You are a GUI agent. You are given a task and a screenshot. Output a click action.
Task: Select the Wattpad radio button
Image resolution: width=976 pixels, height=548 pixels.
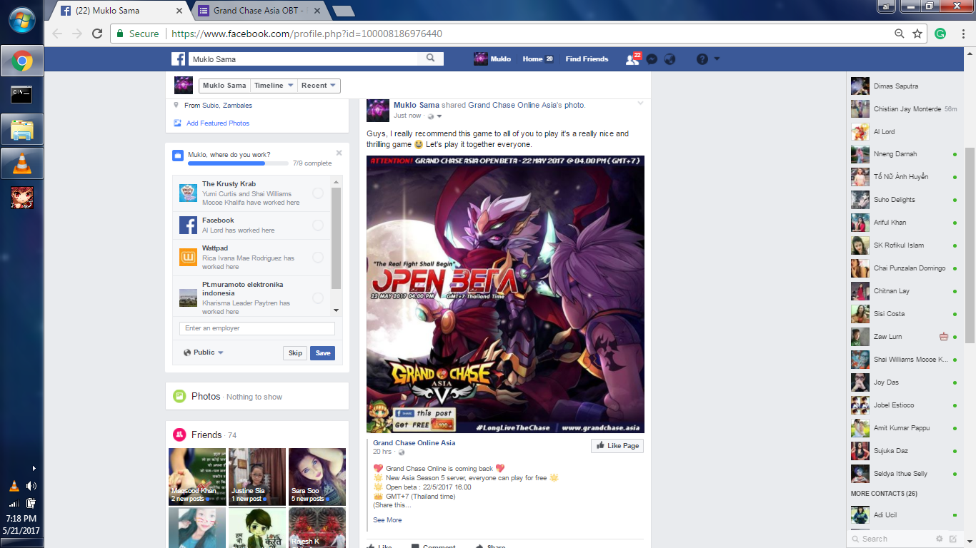tap(318, 257)
